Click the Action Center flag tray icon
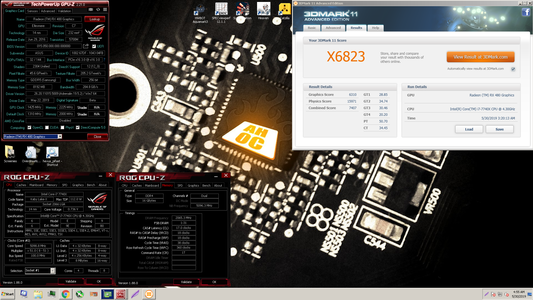This screenshot has height=300, width=533. pyautogui.click(x=493, y=294)
